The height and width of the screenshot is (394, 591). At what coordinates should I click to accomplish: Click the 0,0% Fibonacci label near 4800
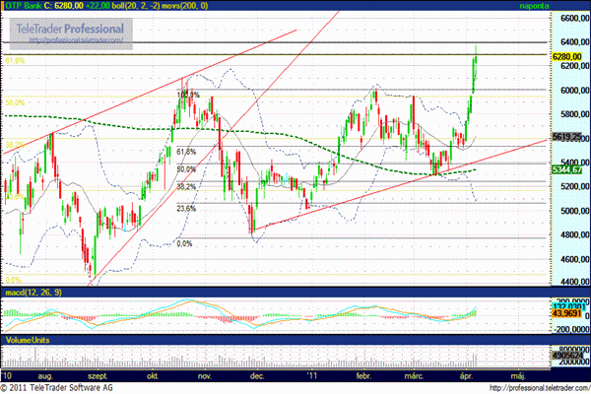tap(183, 243)
